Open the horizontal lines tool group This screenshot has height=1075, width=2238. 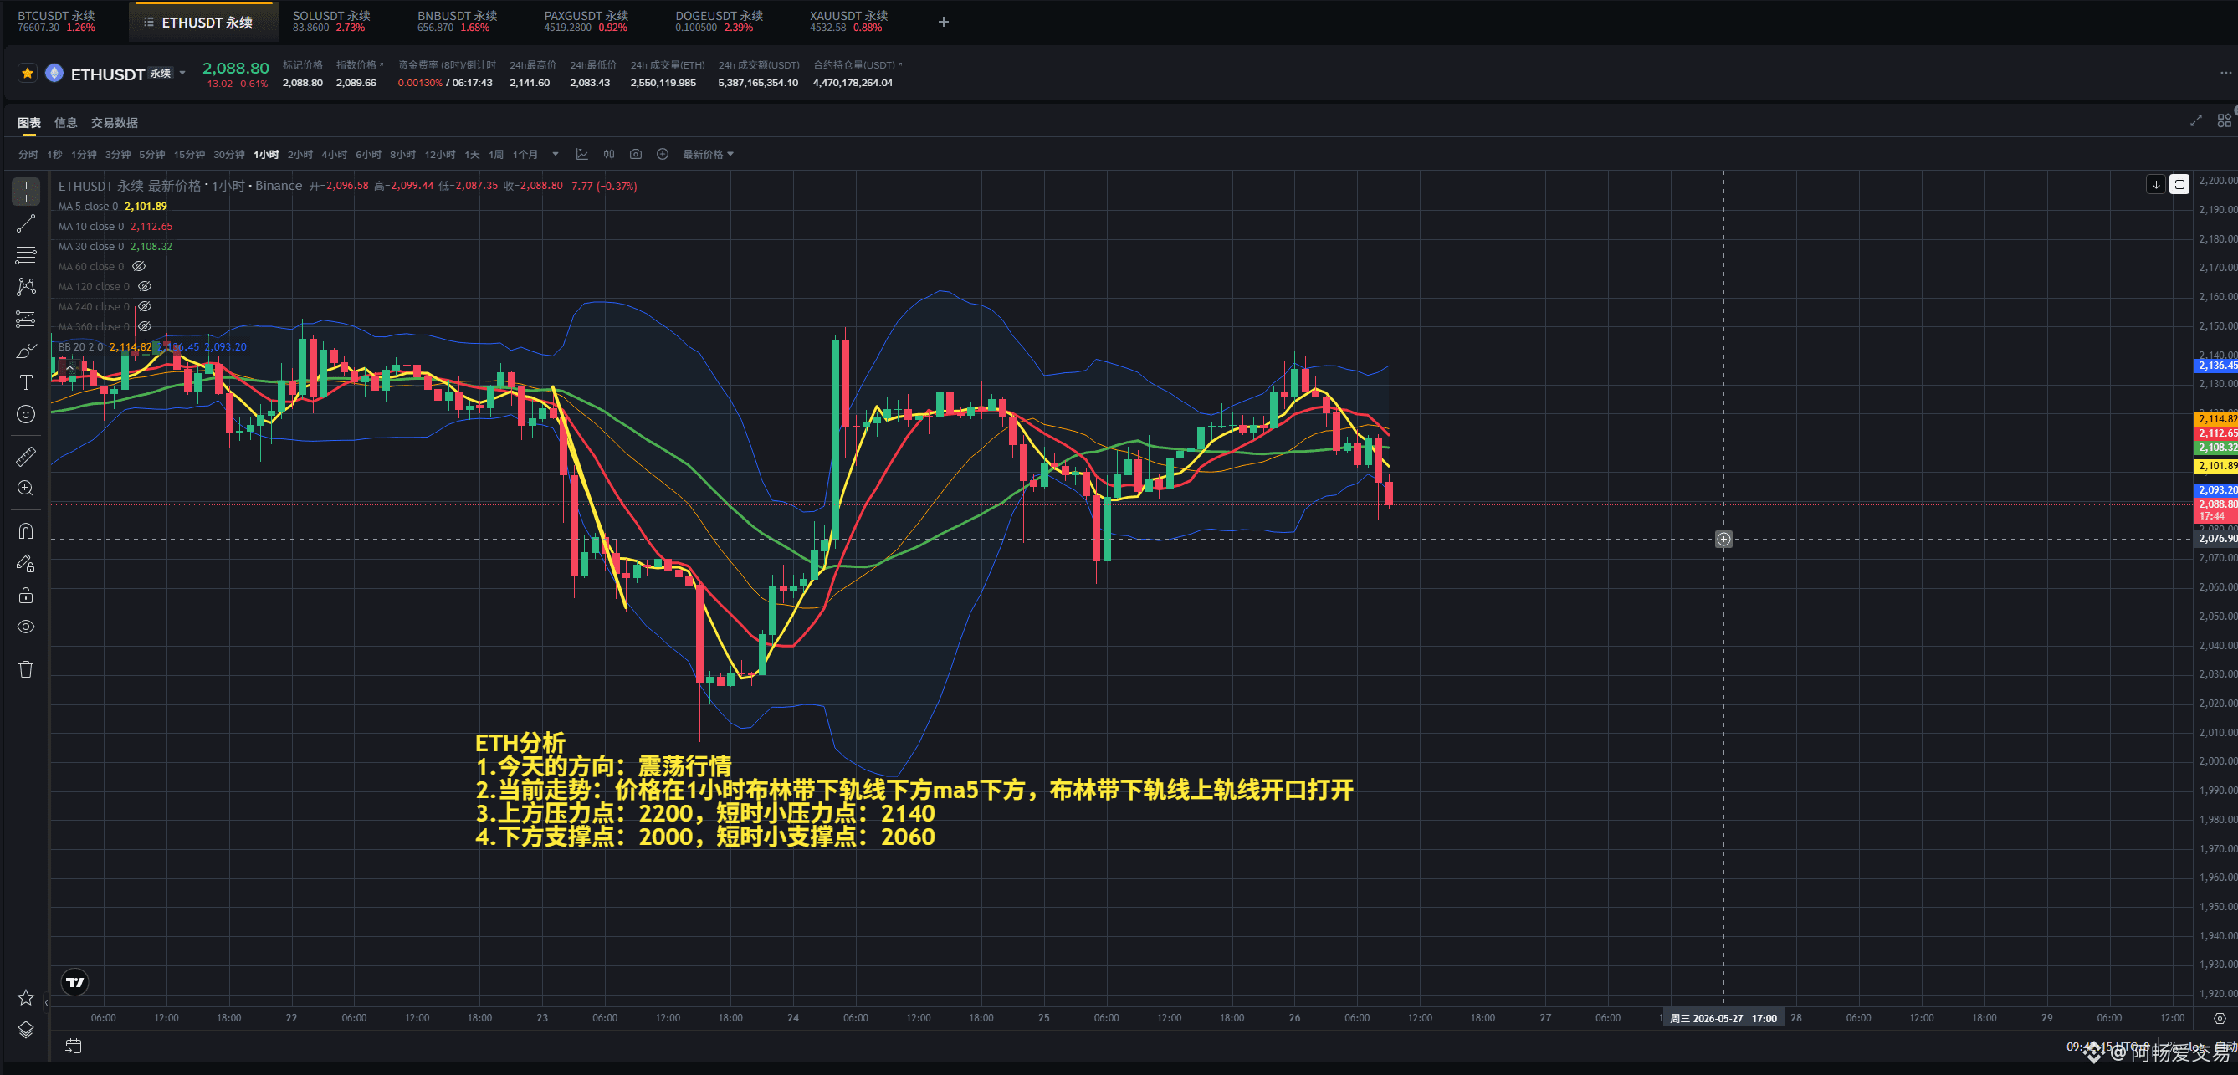(x=26, y=254)
